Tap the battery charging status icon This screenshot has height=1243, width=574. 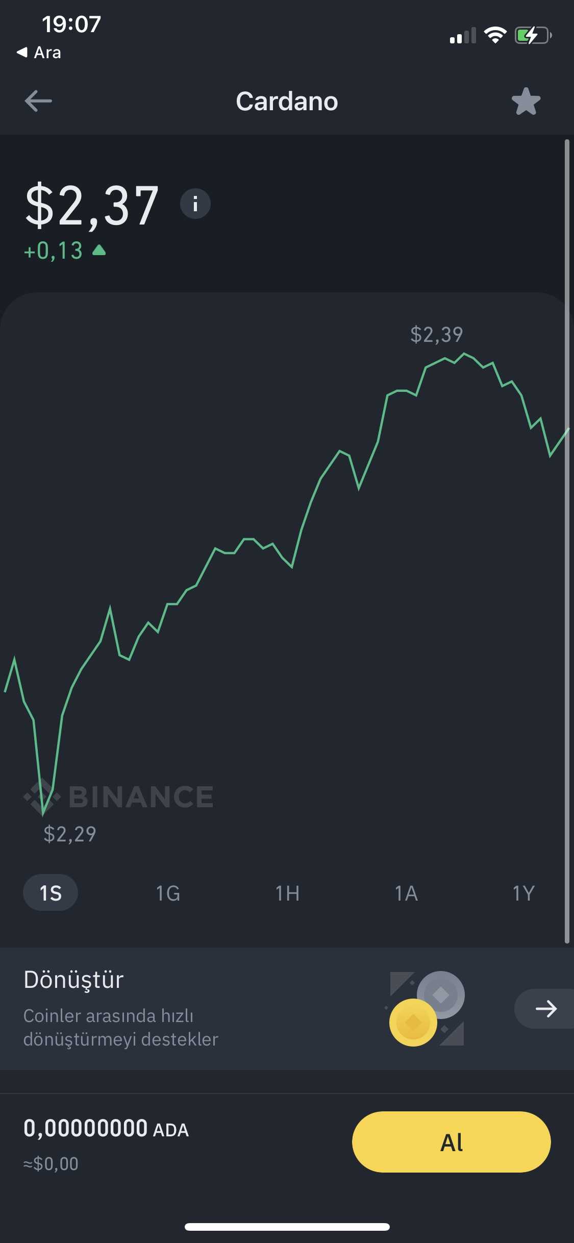(533, 36)
